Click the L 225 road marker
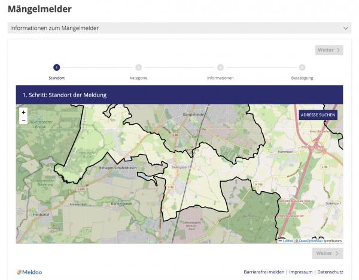Viewport: 359px width, 280px height. tap(81, 189)
